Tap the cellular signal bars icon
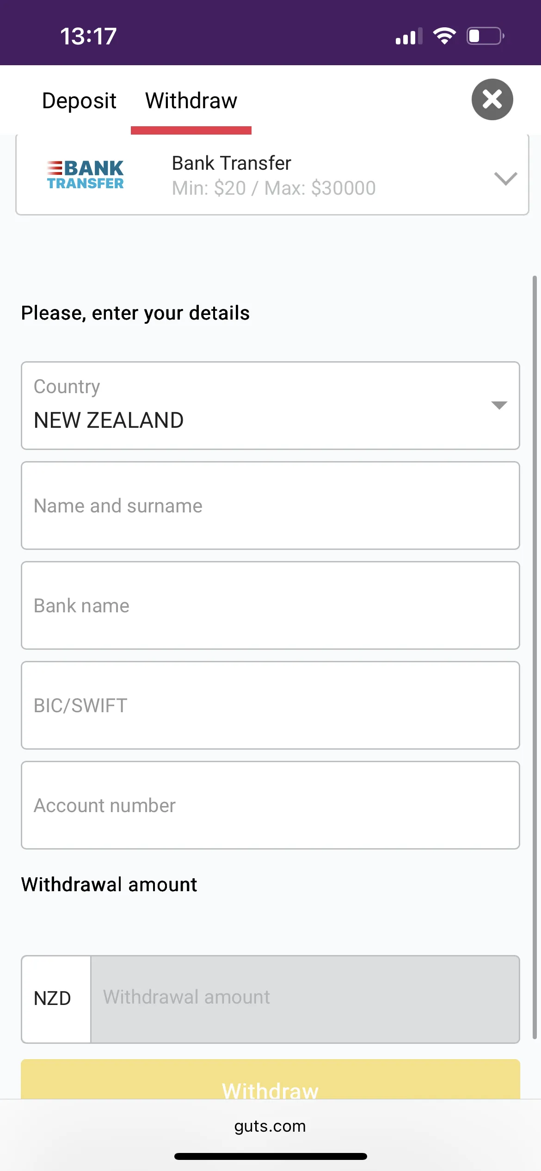 point(409,37)
